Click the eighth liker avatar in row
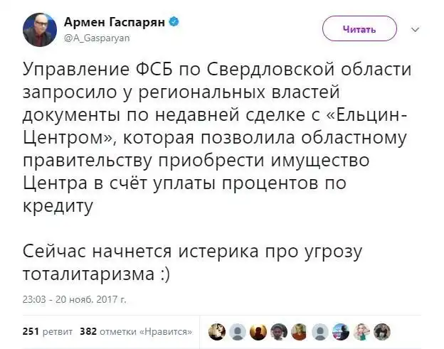 click(363, 331)
